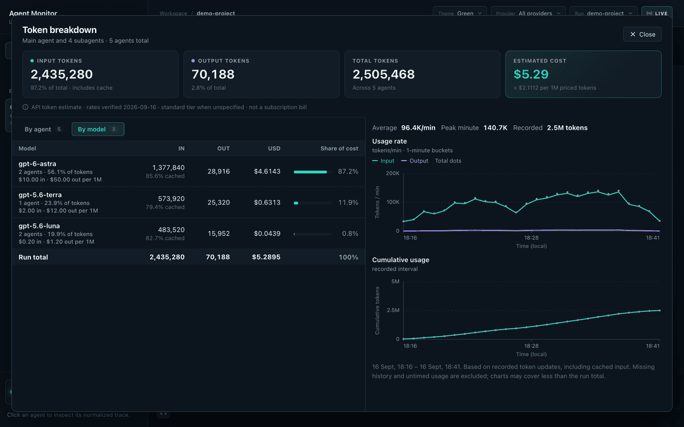Screen dimensions: 684x427
Task: Toggle the LIVE indicator button
Action: [x=657, y=13]
